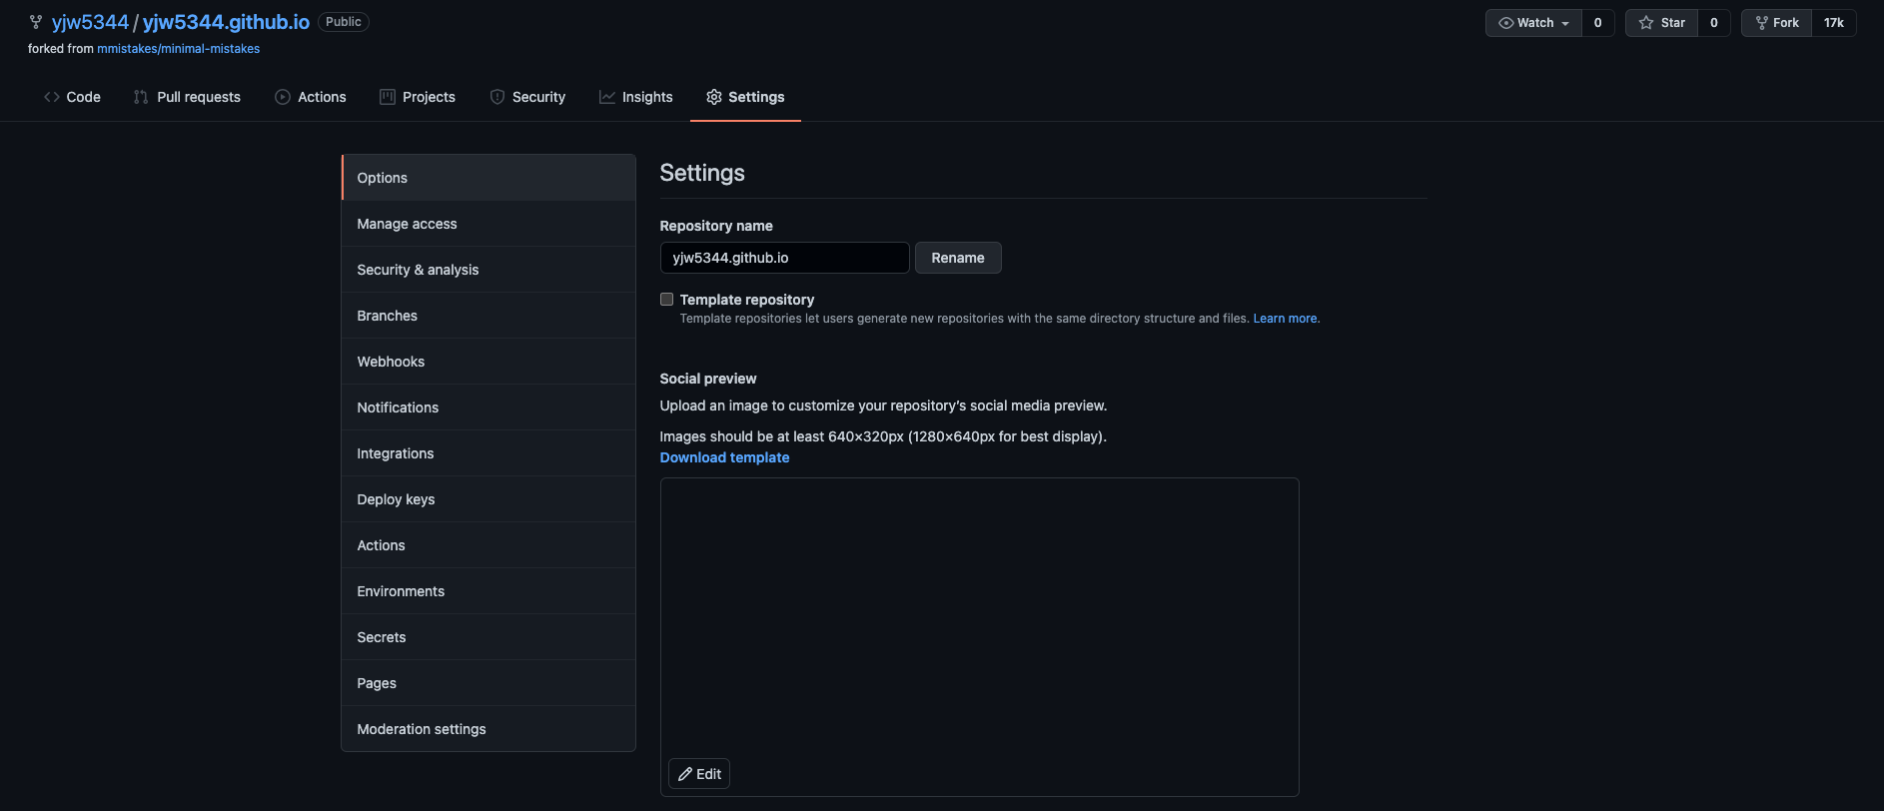Open the Code tab
The image size is (1884, 811).
click(x=72, y=97)
